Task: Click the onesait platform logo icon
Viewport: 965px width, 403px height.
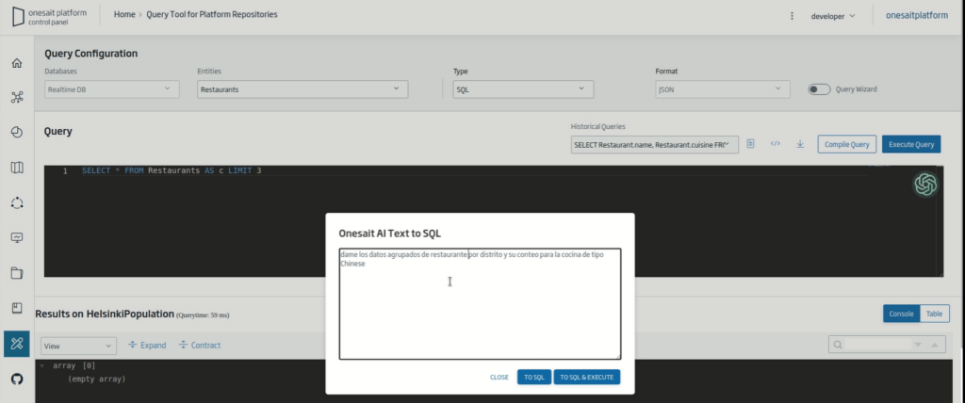Action: [x=19, y=17]
